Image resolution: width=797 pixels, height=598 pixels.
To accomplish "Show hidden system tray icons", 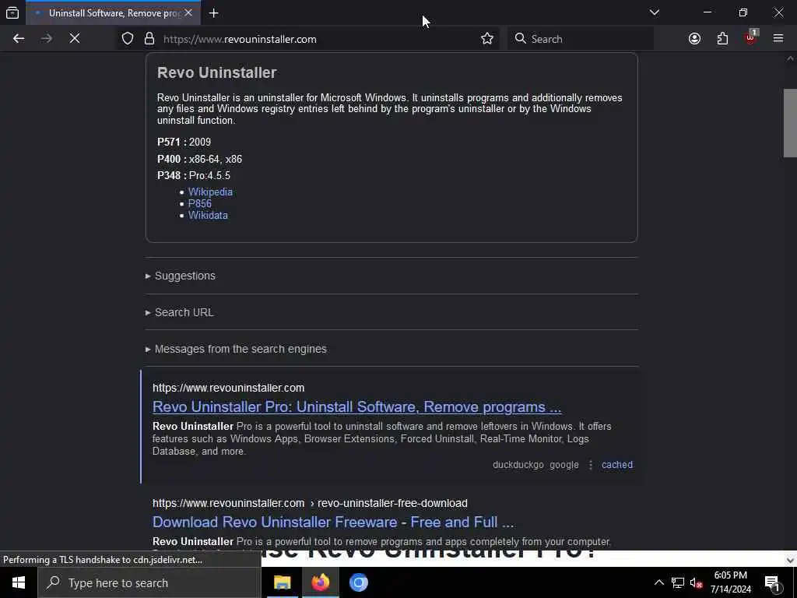I will point(658,582).
